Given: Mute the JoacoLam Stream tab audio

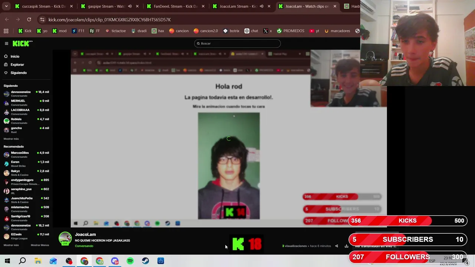Looking at the screenshot, I should click(x=262, y=6).
